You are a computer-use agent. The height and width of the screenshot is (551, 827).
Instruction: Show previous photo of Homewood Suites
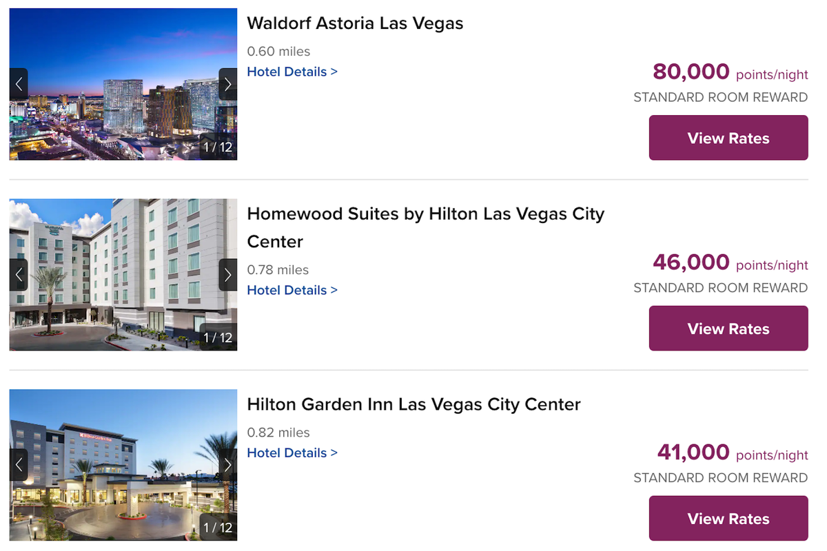click(x=19, y=274)
